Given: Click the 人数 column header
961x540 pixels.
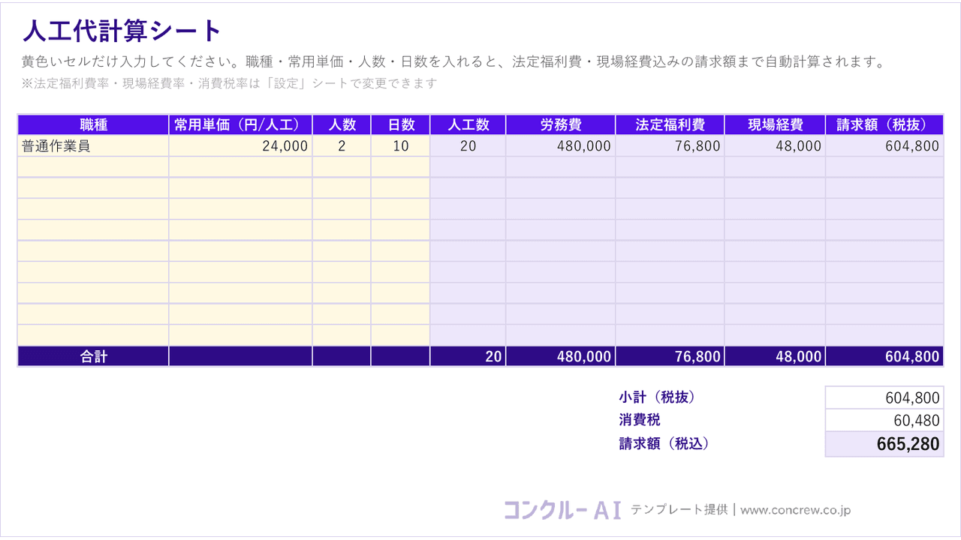Looking at the screenshot, I should (x=342, y=124).
